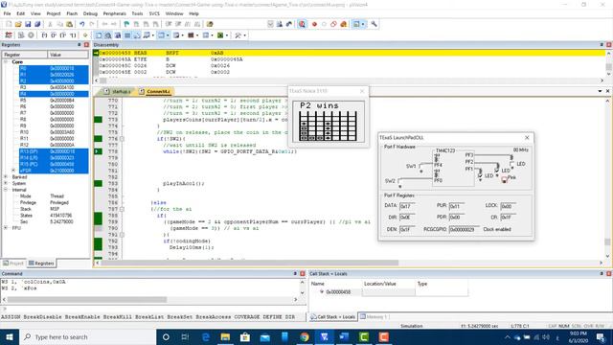Image resolution: width=613 pixels, height=345 pixels.
Task: Expand the Banked register group
Action: pos(6,176)
